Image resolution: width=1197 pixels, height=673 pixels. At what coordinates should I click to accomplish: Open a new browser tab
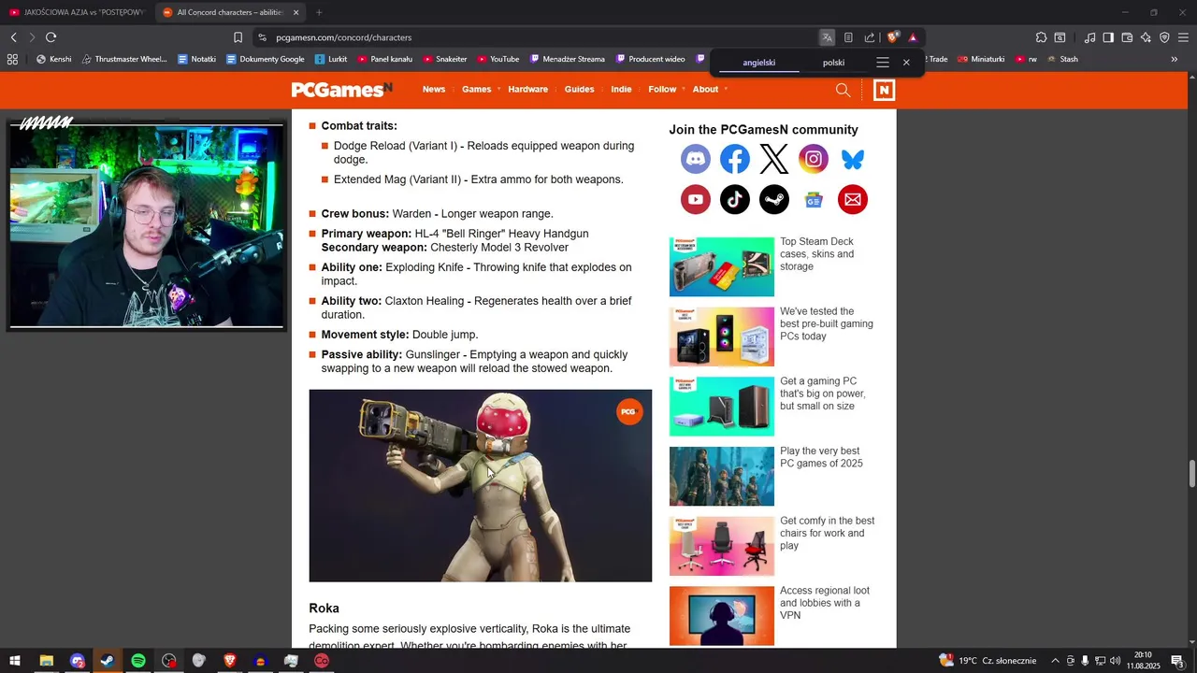point(319,12)
